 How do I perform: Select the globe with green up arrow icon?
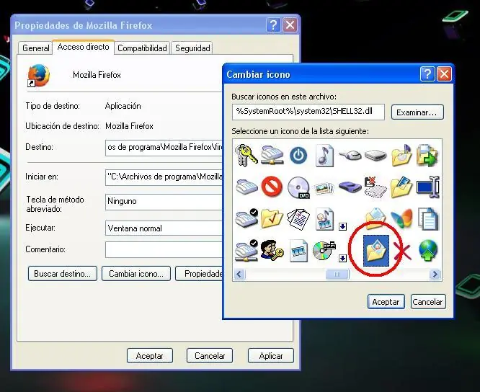tap(428, 250)
